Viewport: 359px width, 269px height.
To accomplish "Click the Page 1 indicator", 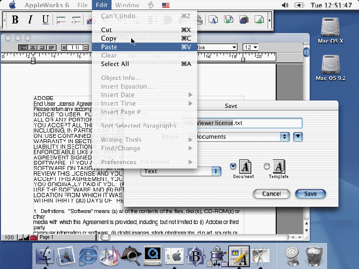I will (x=46, y=237).
